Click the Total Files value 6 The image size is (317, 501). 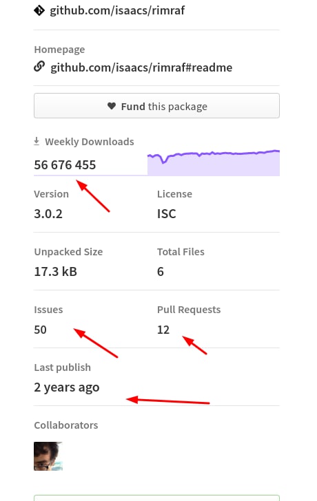pos(161,272)
